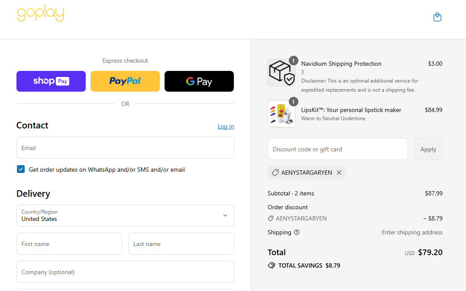This screenshot has height=291, width=466.
Task: Focus the Company (optional) field
Action: coord(125,272)
